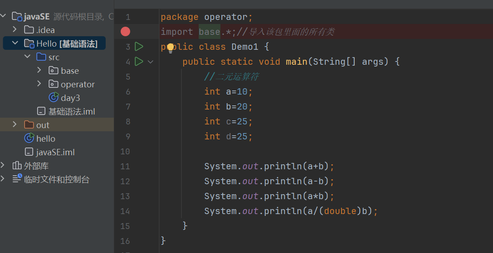Click line number 1 in the gutter
493x253 pixels.
pos(127,17)
